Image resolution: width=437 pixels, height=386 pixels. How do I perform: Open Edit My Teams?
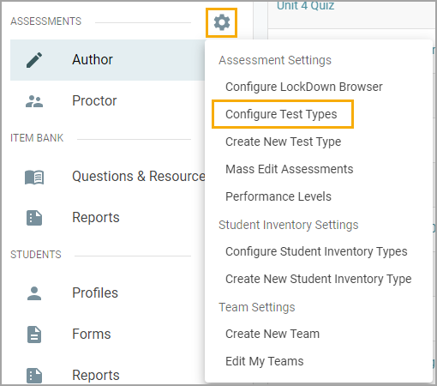click(x=265, y=361)
